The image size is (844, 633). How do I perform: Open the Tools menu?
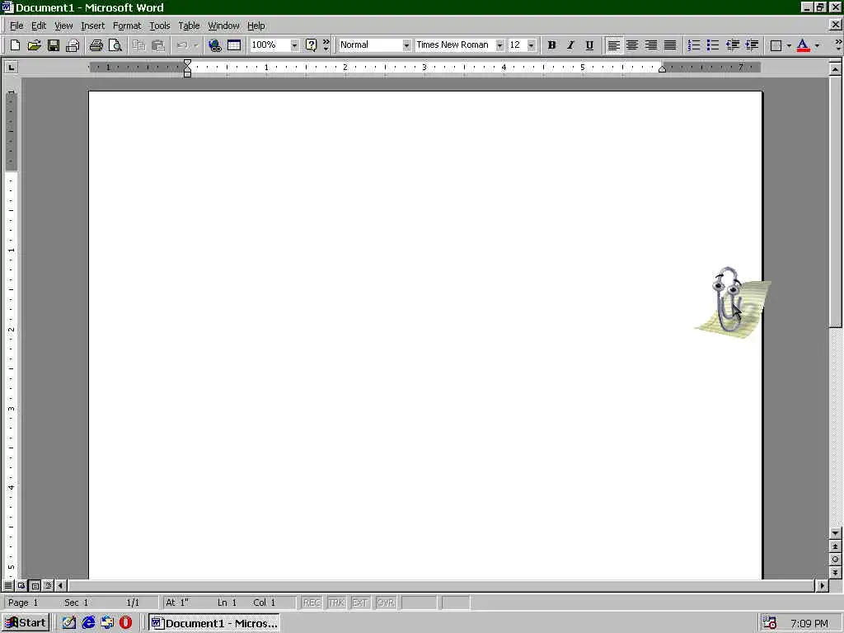tap(159, 26)
